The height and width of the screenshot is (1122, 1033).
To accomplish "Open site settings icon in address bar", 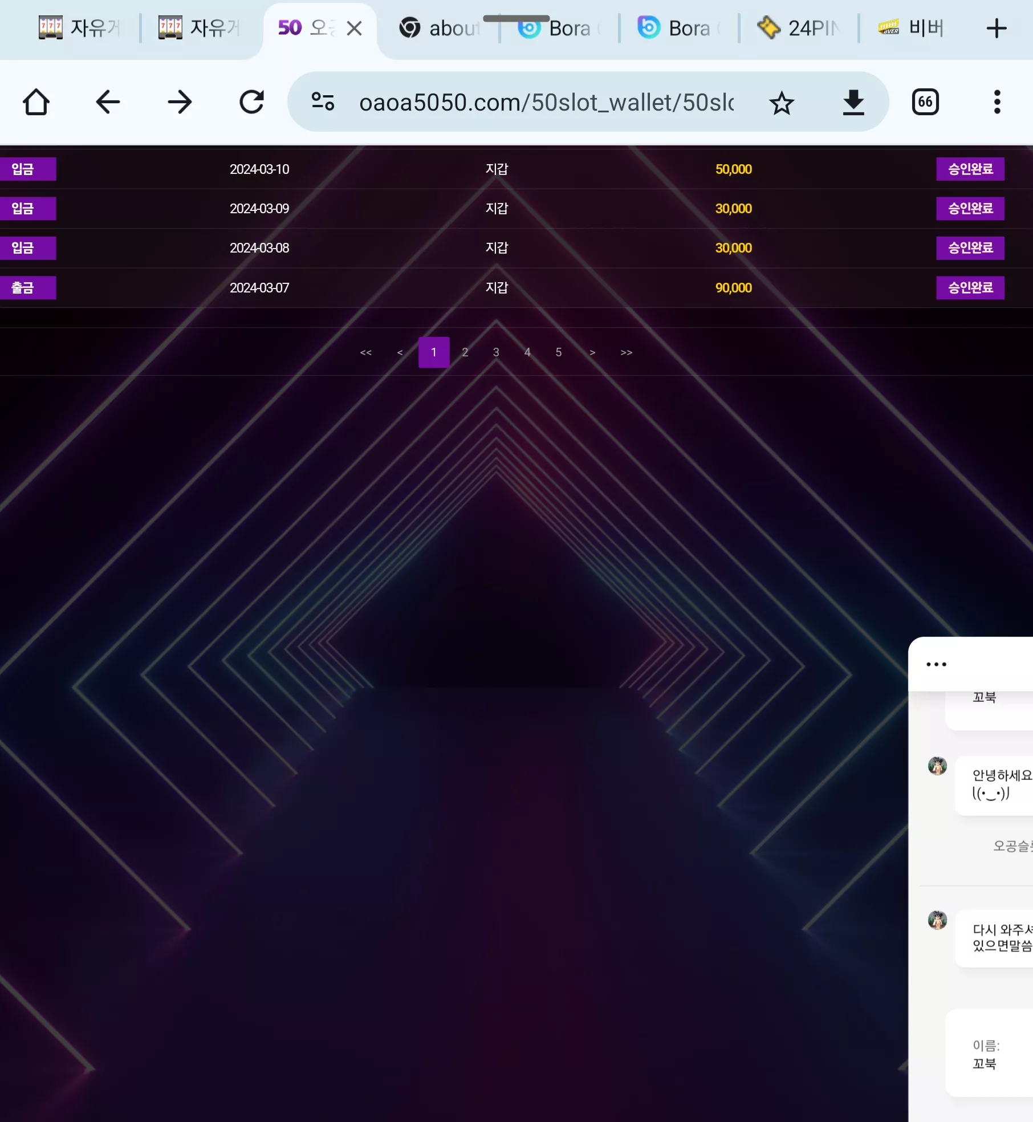I will 323,102.
